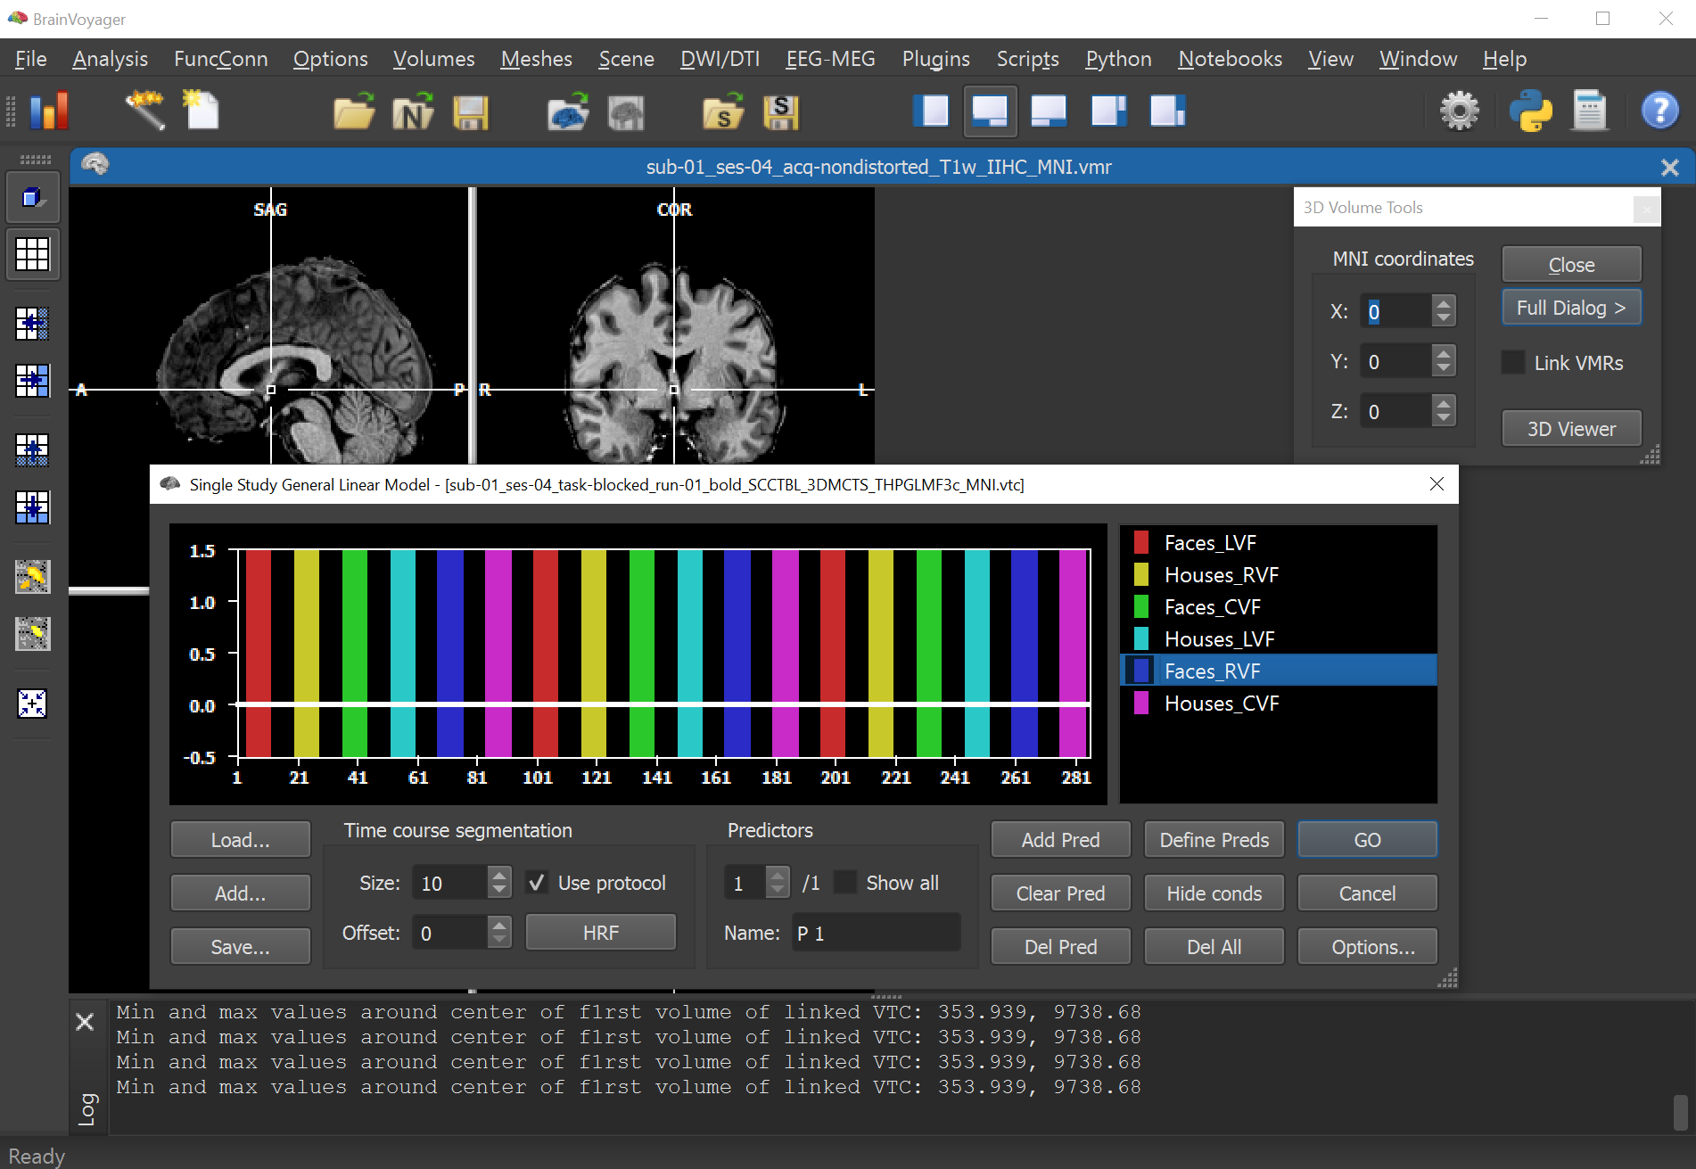1696x1169 pixels.
Task: Click the Load... button
Action: click(240, 840)
